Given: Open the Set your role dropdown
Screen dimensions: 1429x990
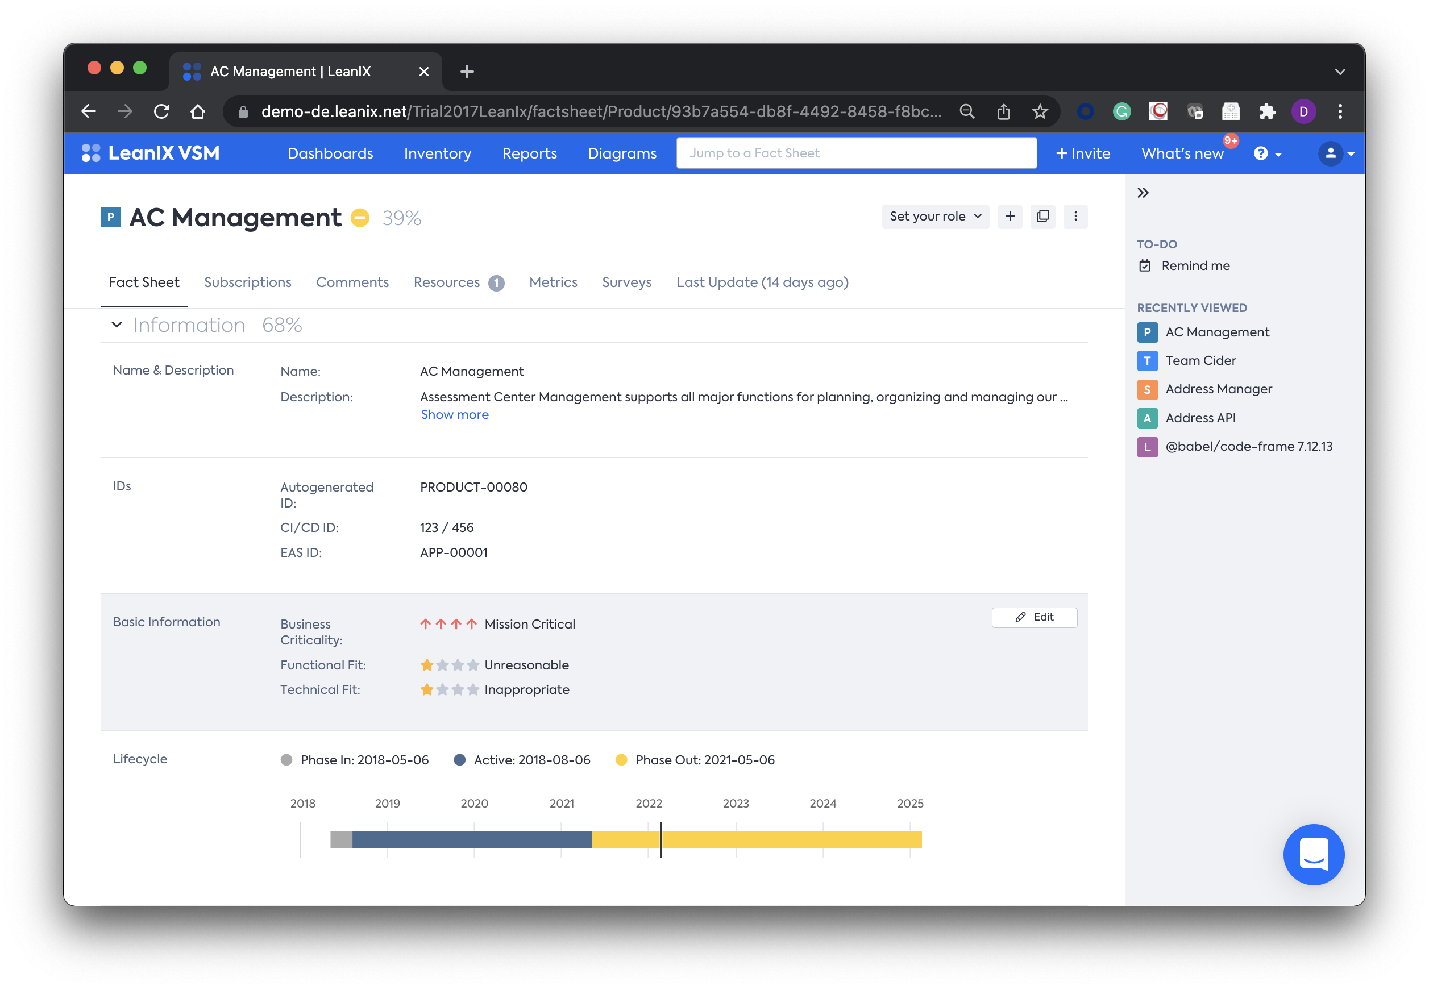Looking at the screenshot, I should (934, 216).
